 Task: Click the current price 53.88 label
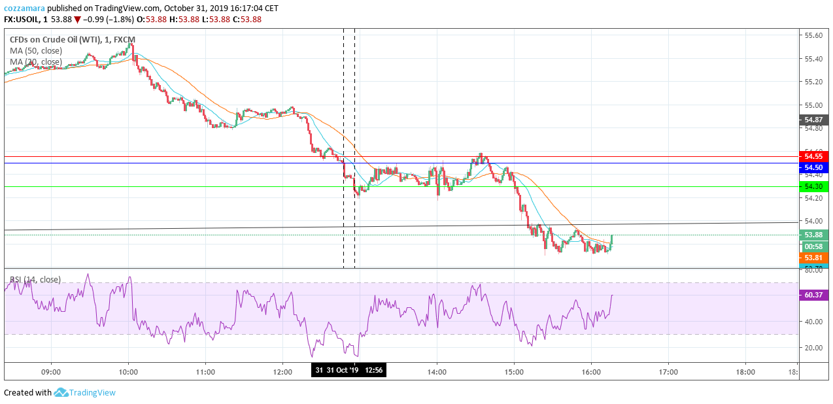(814, 235)
